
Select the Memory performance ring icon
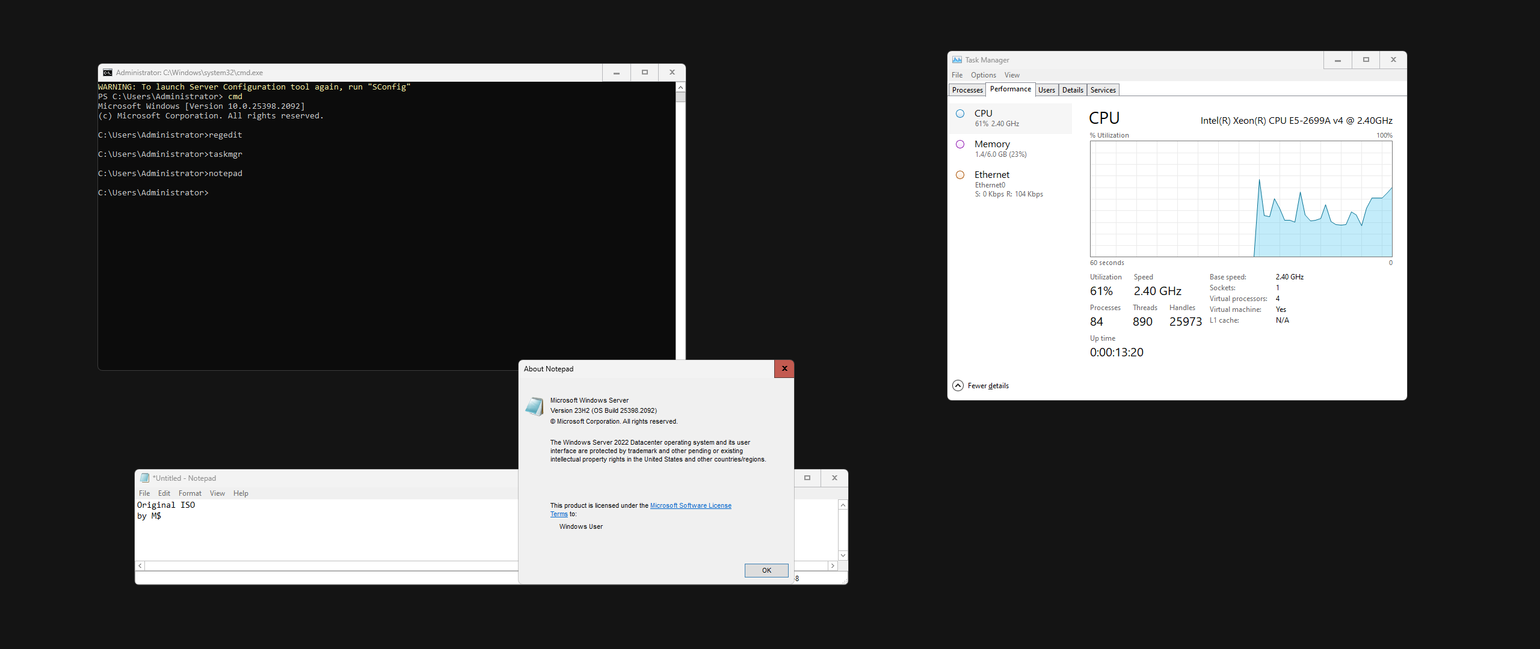(x=960, y=144)
